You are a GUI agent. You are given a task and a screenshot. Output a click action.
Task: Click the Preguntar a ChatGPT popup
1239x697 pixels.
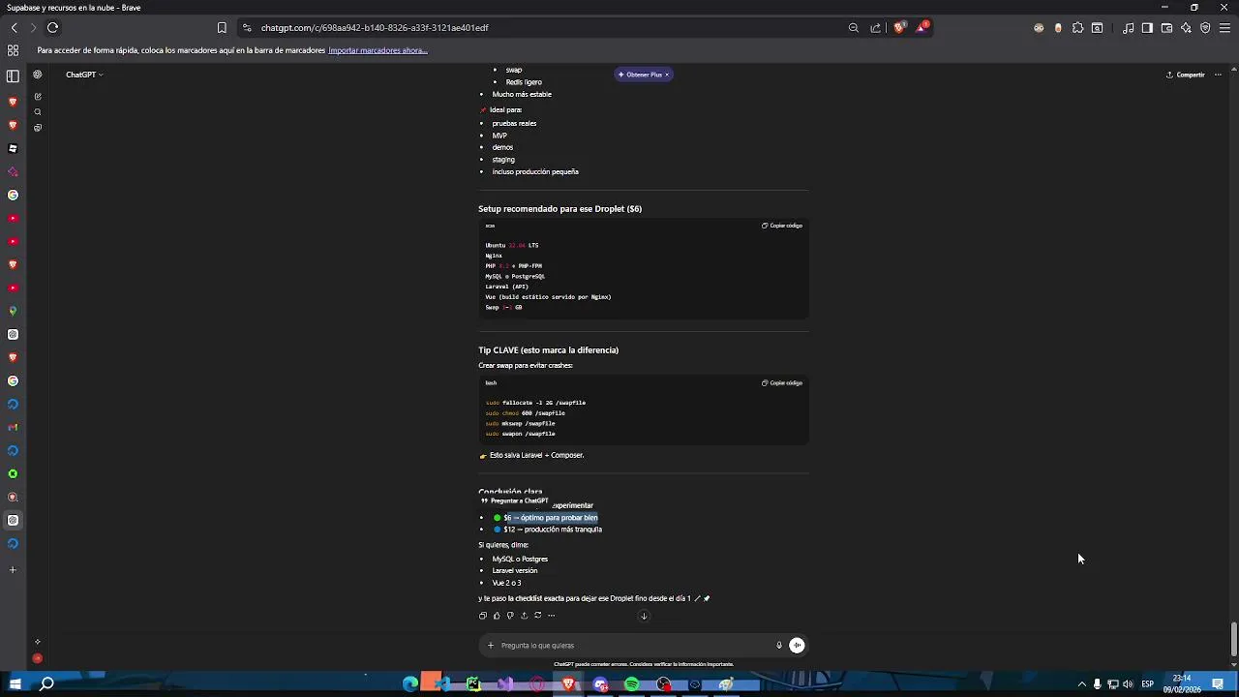[x=515, y=501]
